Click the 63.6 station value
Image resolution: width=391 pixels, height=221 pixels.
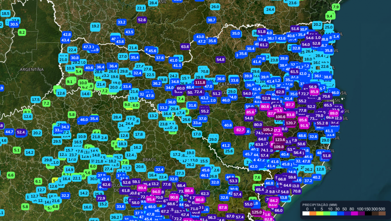tap(185, 47)
